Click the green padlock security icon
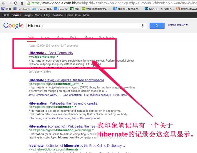Viewport: 197px width, 153px height. tap(29, 3)
